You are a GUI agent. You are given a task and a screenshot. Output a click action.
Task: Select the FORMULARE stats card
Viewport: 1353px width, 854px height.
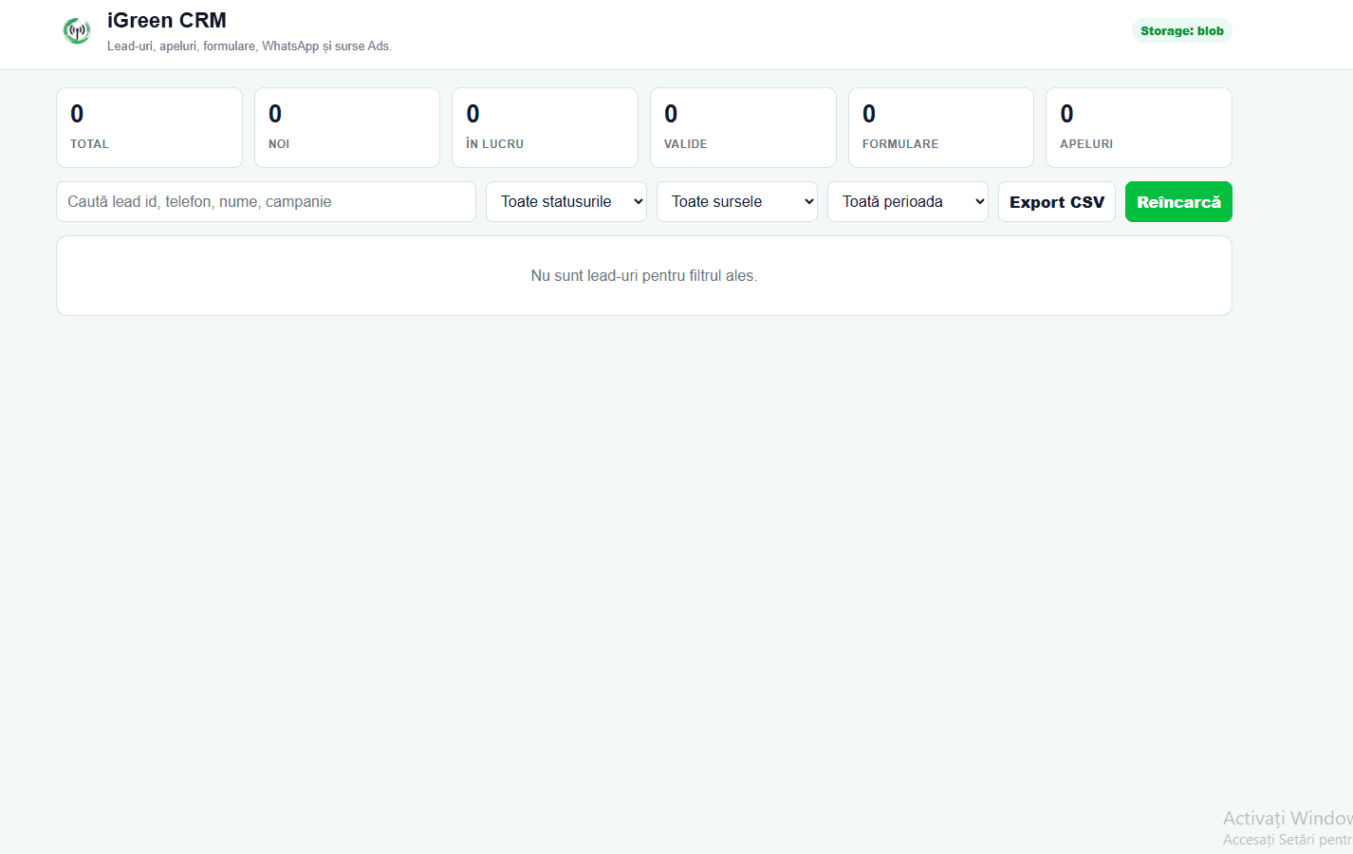click(x=941, y=127)
